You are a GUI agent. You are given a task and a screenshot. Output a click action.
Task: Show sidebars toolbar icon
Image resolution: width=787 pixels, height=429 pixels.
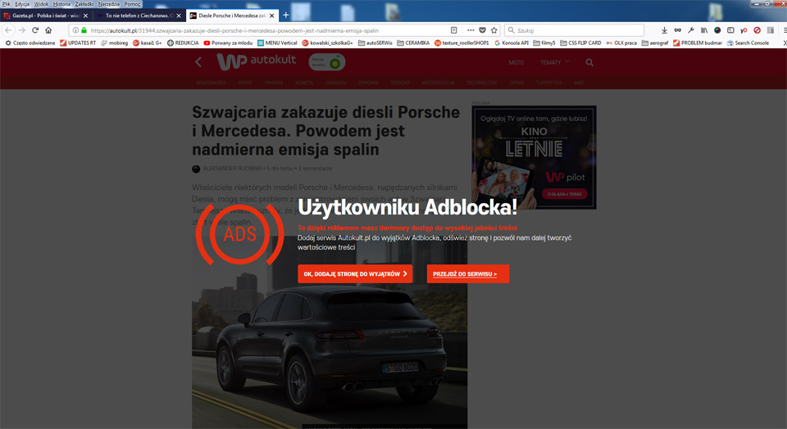730,30
